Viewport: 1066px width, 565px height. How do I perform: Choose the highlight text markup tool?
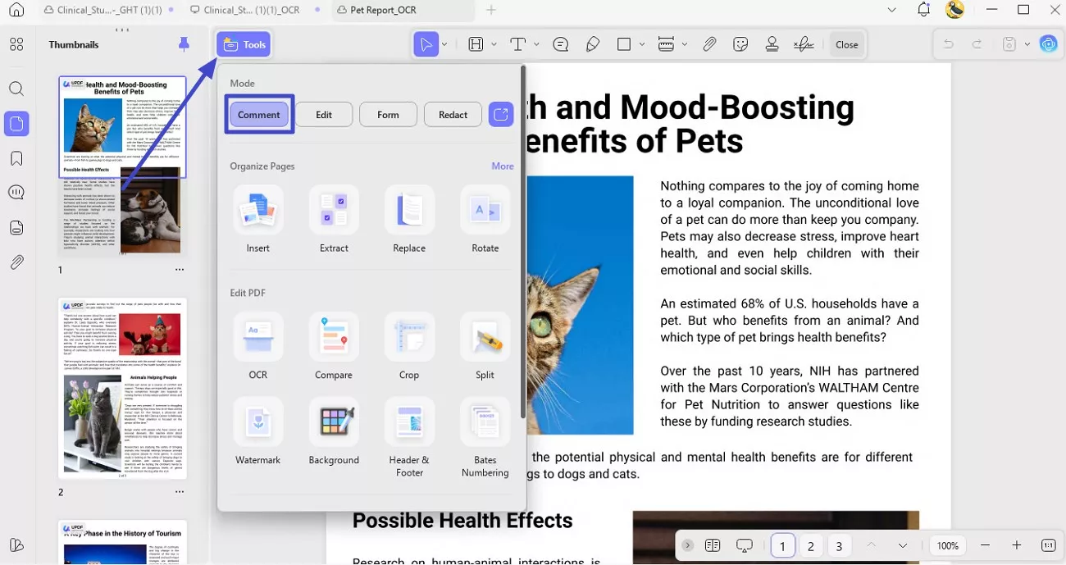(x=476, y=44)
